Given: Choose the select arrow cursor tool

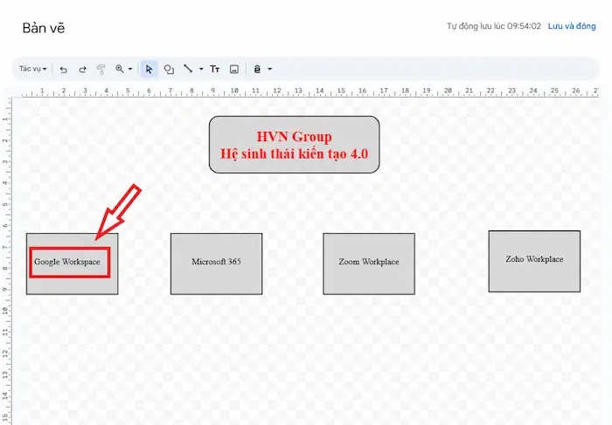Looking at the screenshot, I should point(149,69).
